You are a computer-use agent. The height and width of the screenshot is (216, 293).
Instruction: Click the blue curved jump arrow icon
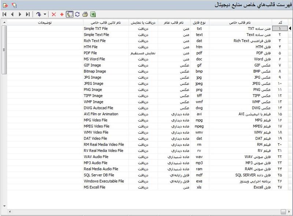tap(39, 14)
